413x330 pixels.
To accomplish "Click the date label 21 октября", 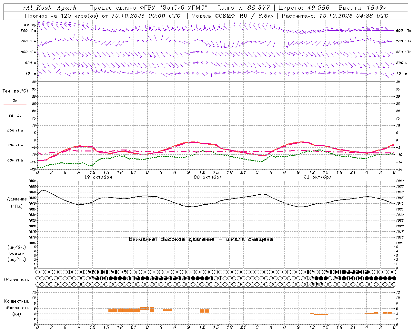I will tap(317, 177).
